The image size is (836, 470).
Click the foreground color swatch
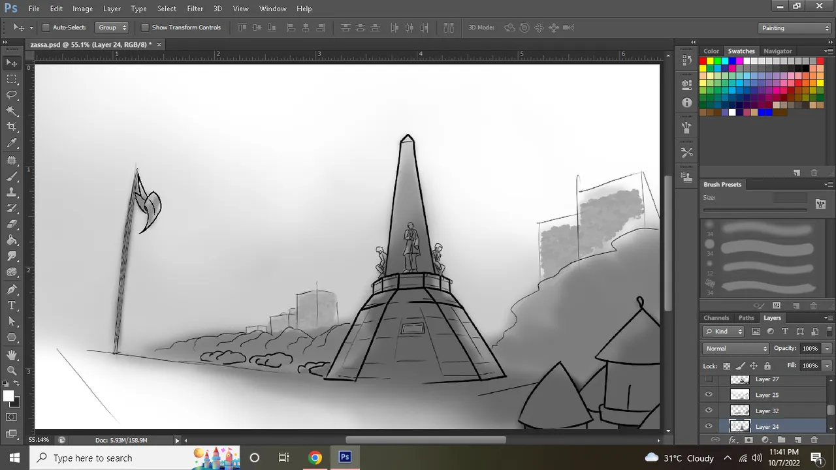pos(8,396)
